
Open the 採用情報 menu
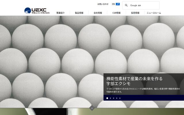point(135,13)
